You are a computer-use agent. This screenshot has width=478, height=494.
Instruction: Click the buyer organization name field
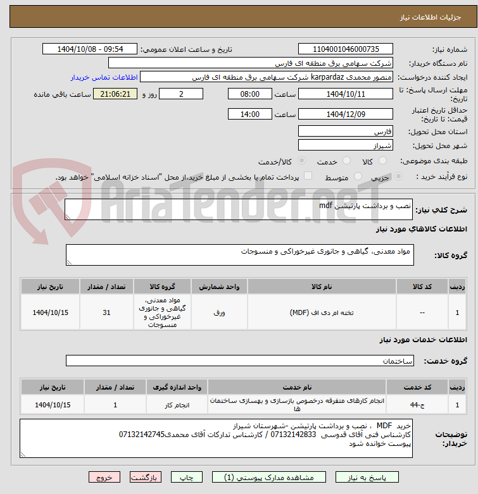(251, 63)
